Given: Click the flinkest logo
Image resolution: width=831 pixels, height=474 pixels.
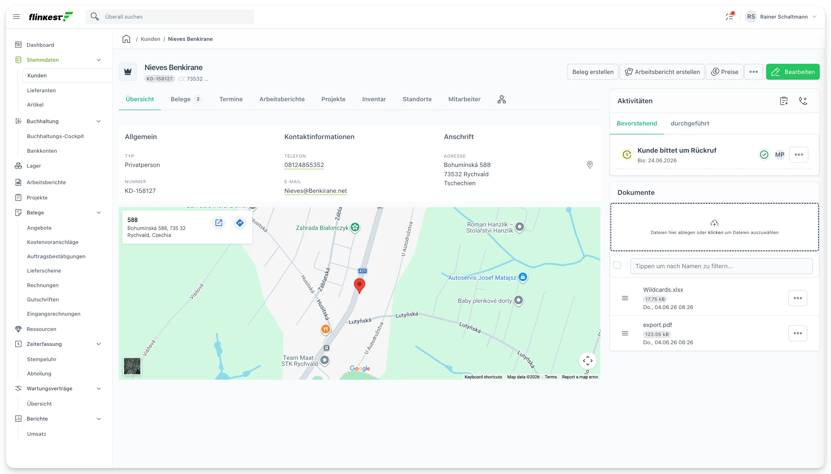Looking at the screenshot, I should (x=51, y=17).
